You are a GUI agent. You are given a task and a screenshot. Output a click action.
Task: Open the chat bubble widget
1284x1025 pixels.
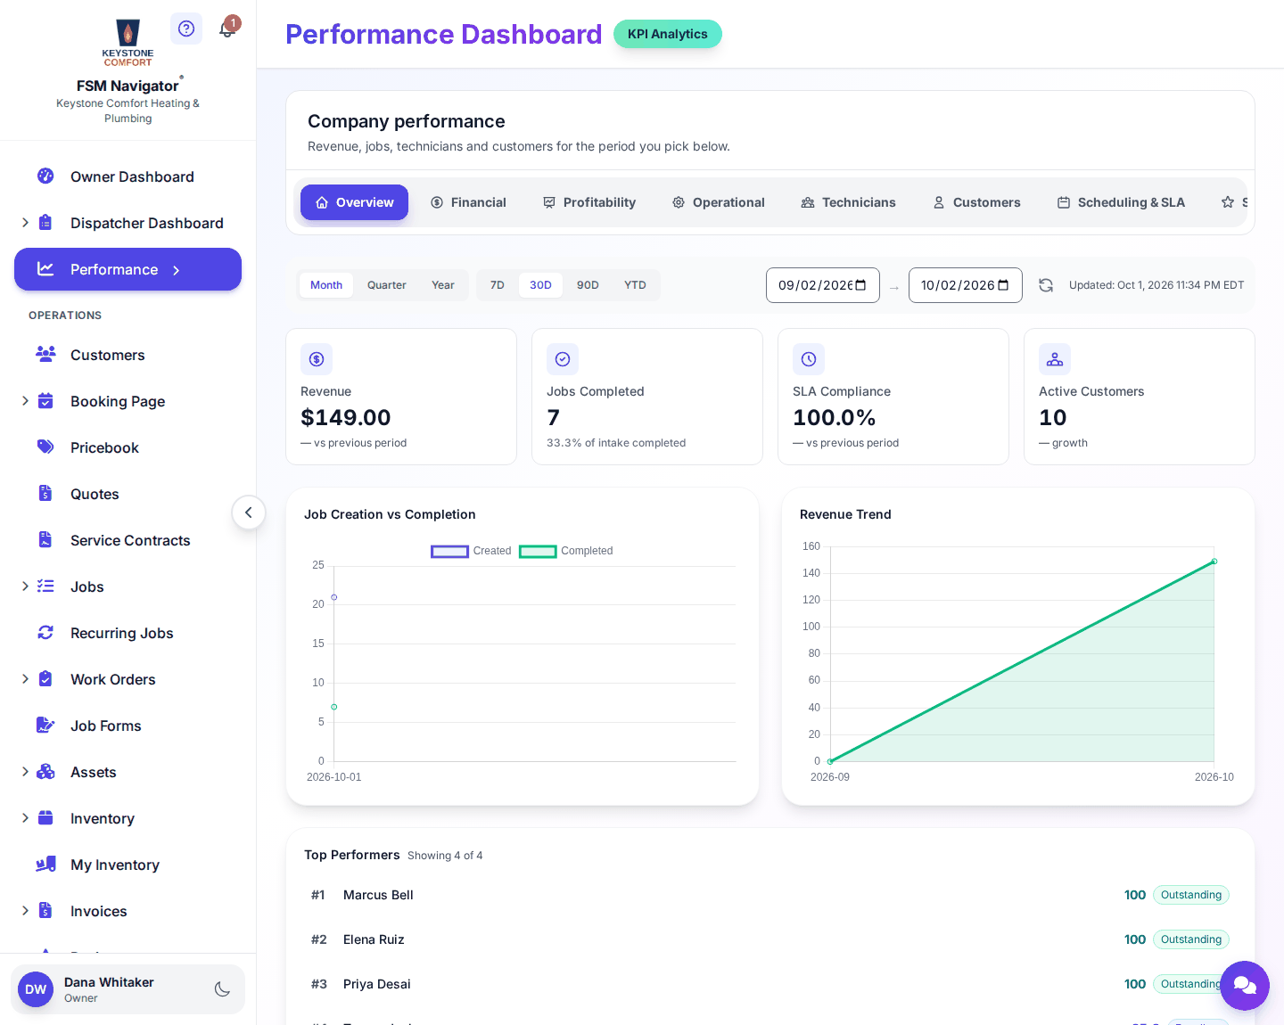[1245, 986]
